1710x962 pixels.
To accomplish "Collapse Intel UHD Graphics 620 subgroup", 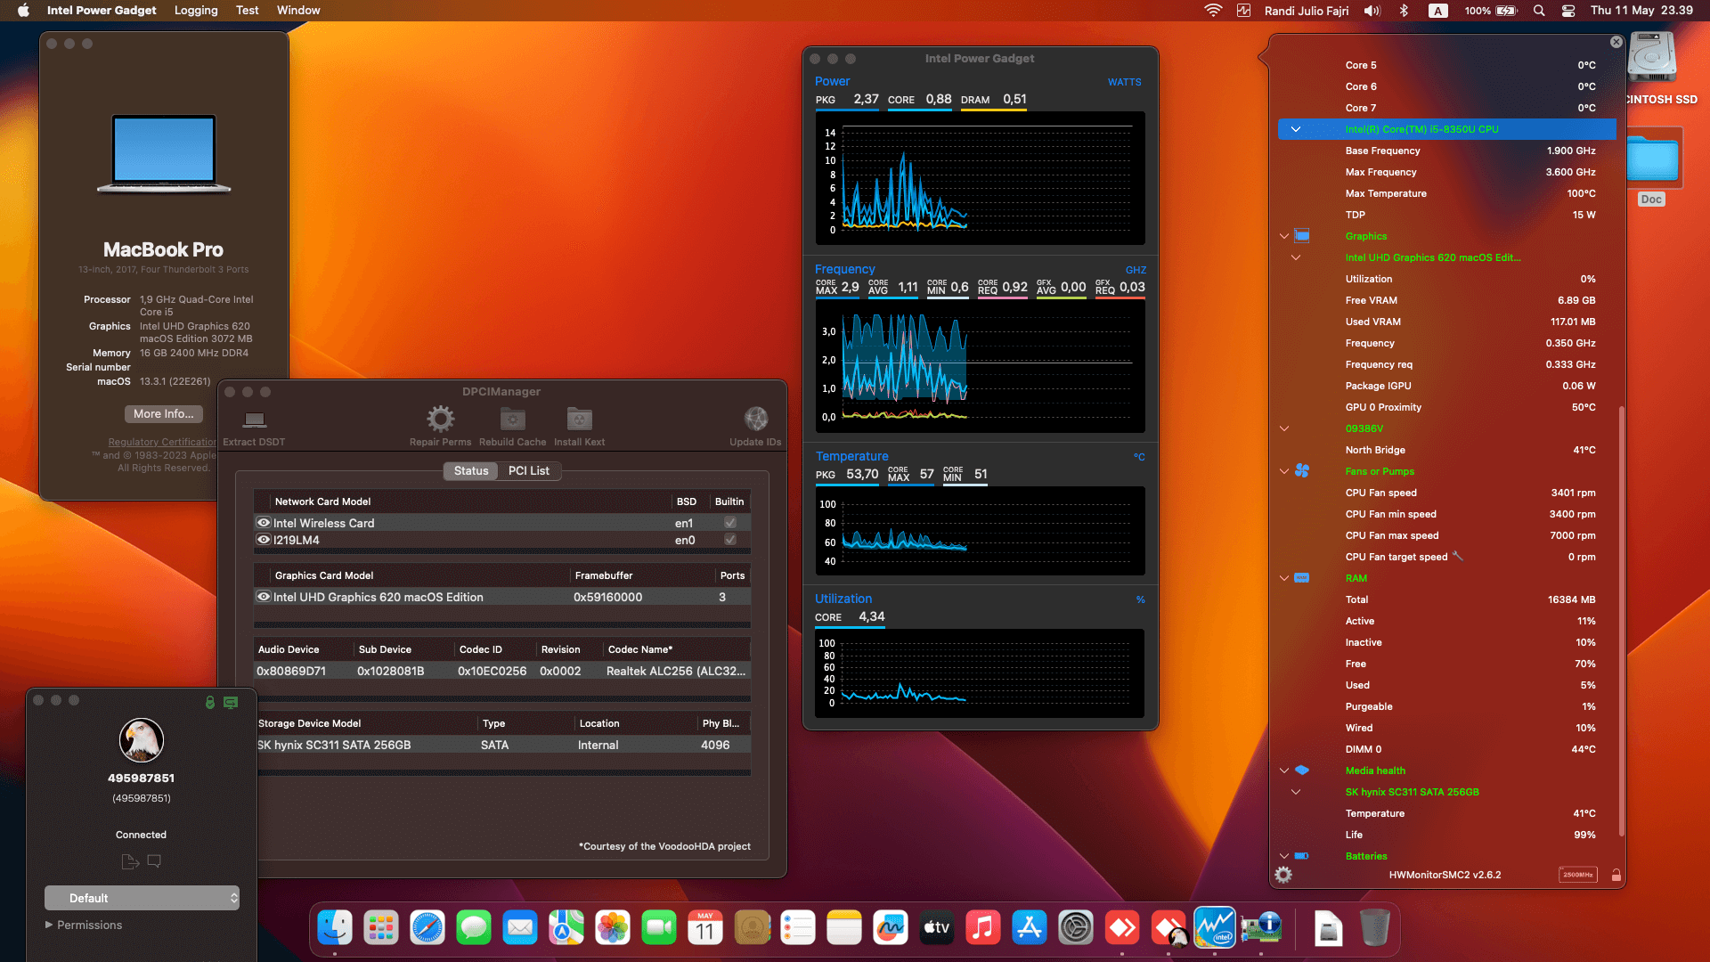I will 1296,257.
